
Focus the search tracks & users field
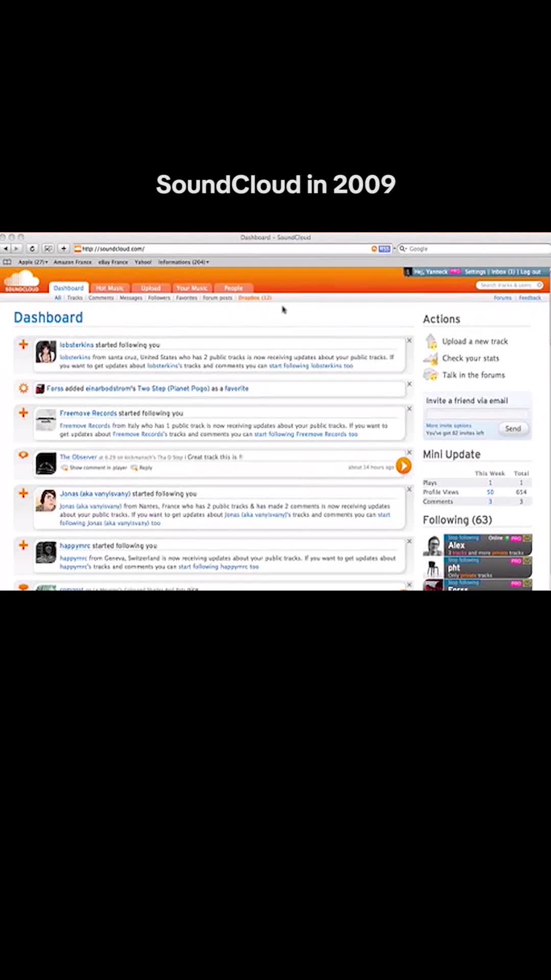[x=510, y=285]
